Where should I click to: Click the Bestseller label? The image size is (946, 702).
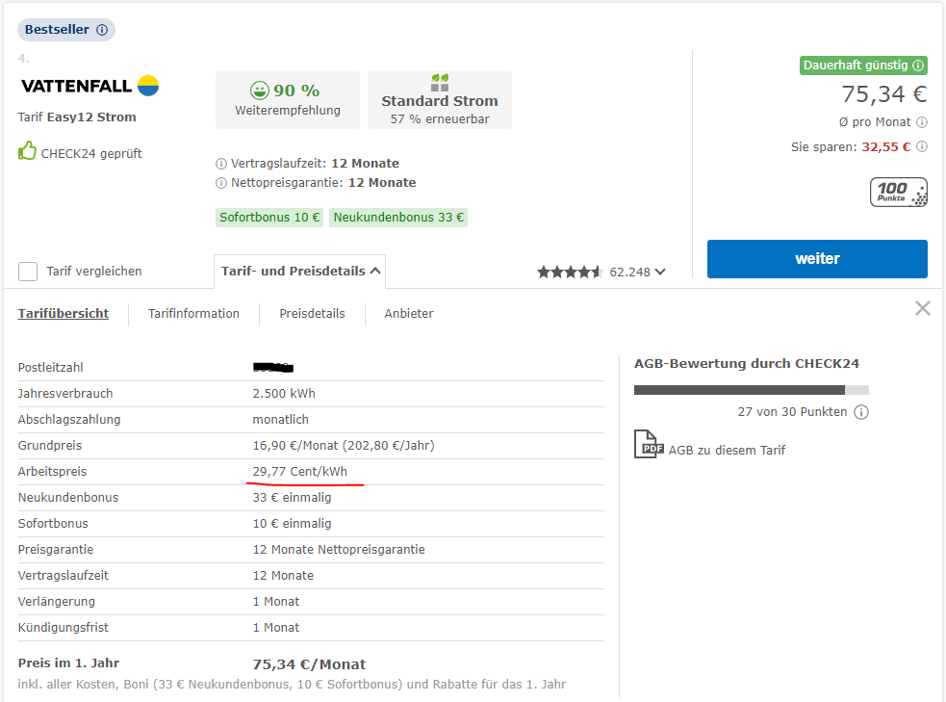pyautogui.click(x=57, y=30)
